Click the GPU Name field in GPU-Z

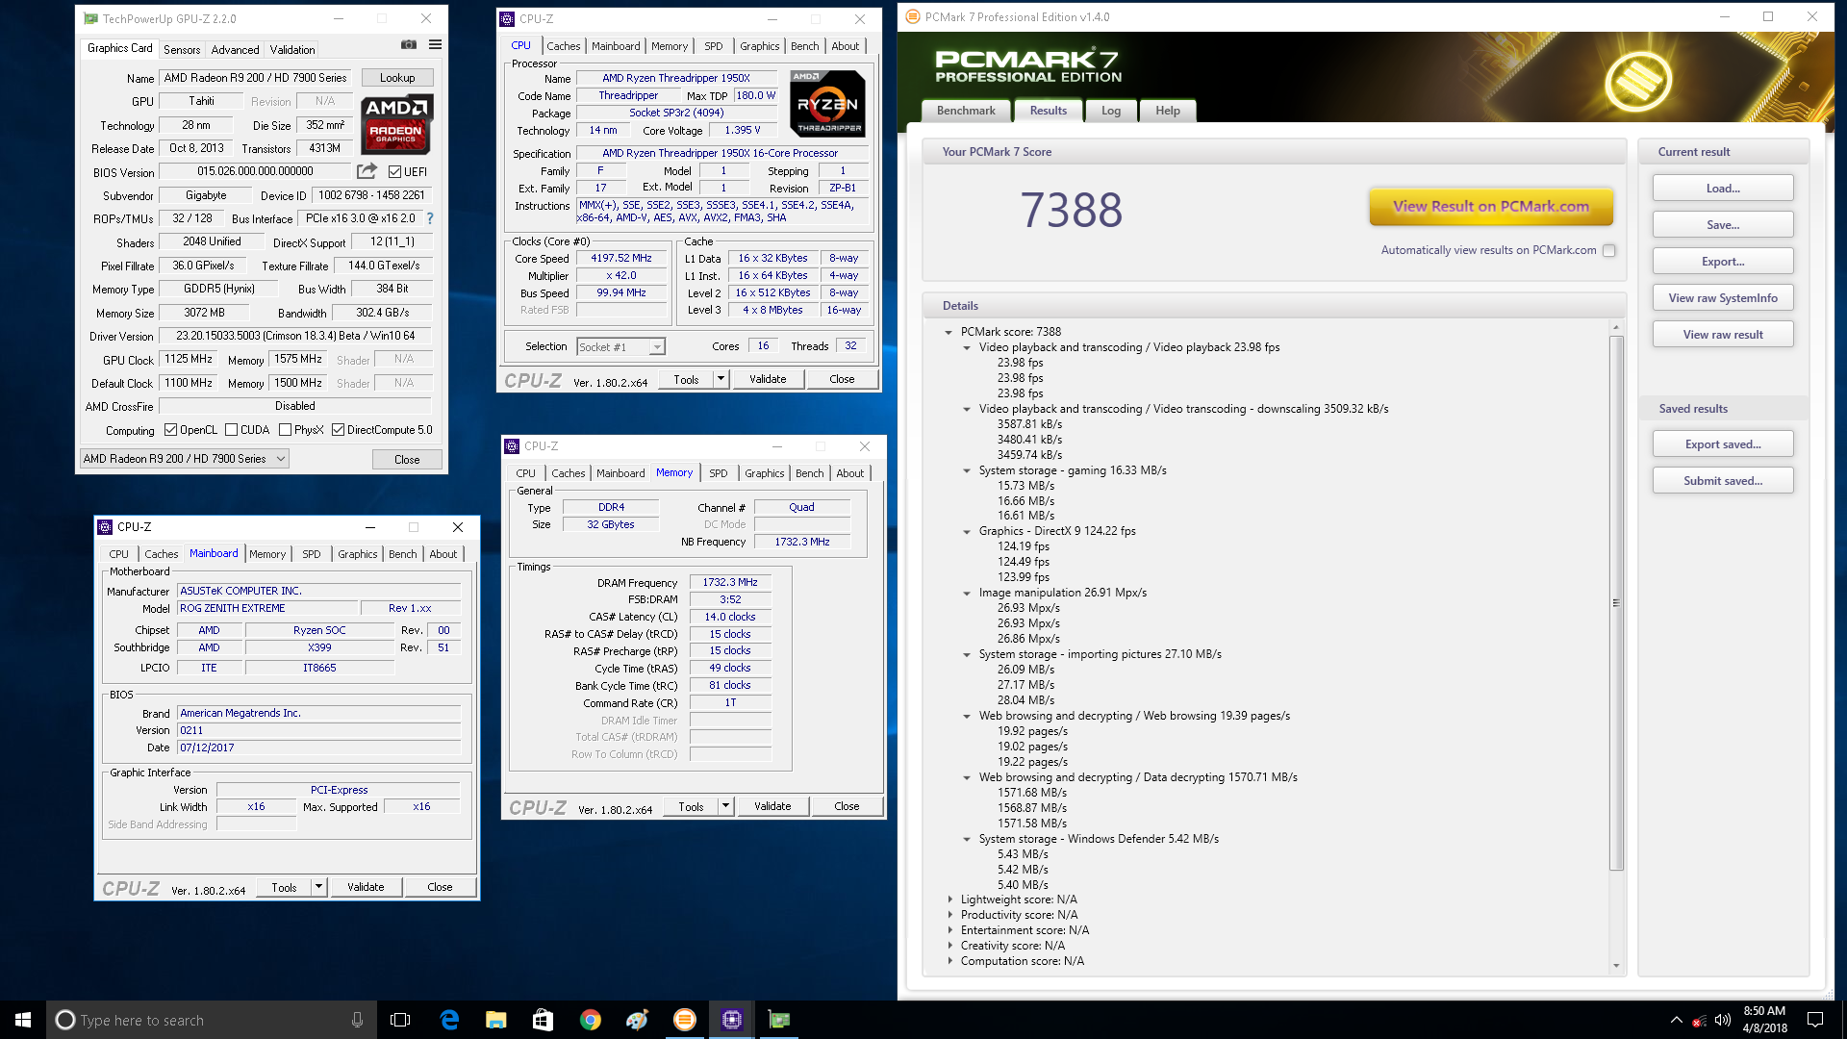(x=256, y=78)
